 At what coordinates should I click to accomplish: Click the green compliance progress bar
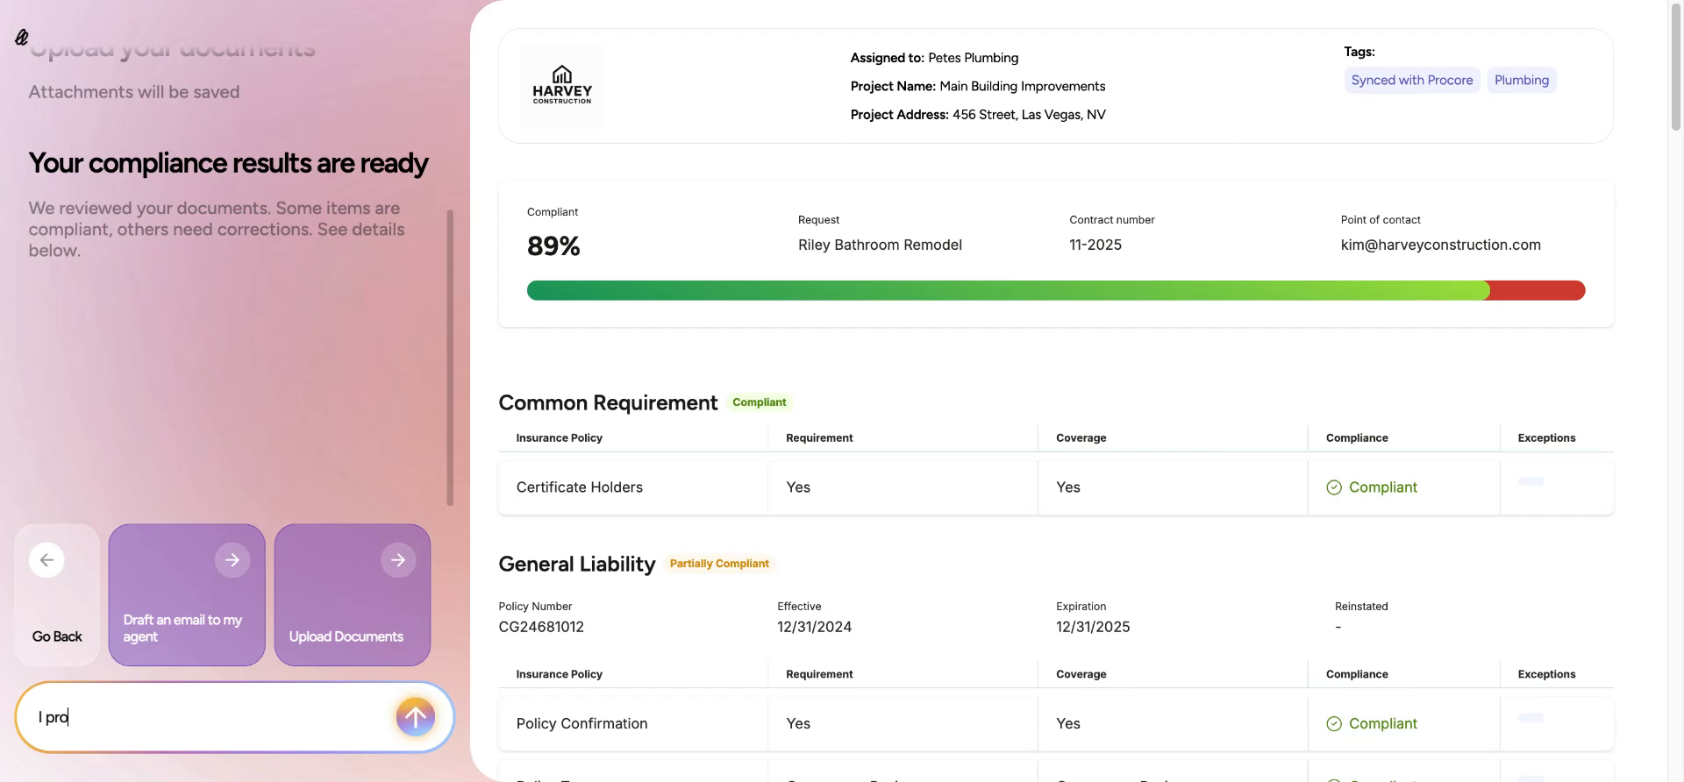tap(1007, 291)
